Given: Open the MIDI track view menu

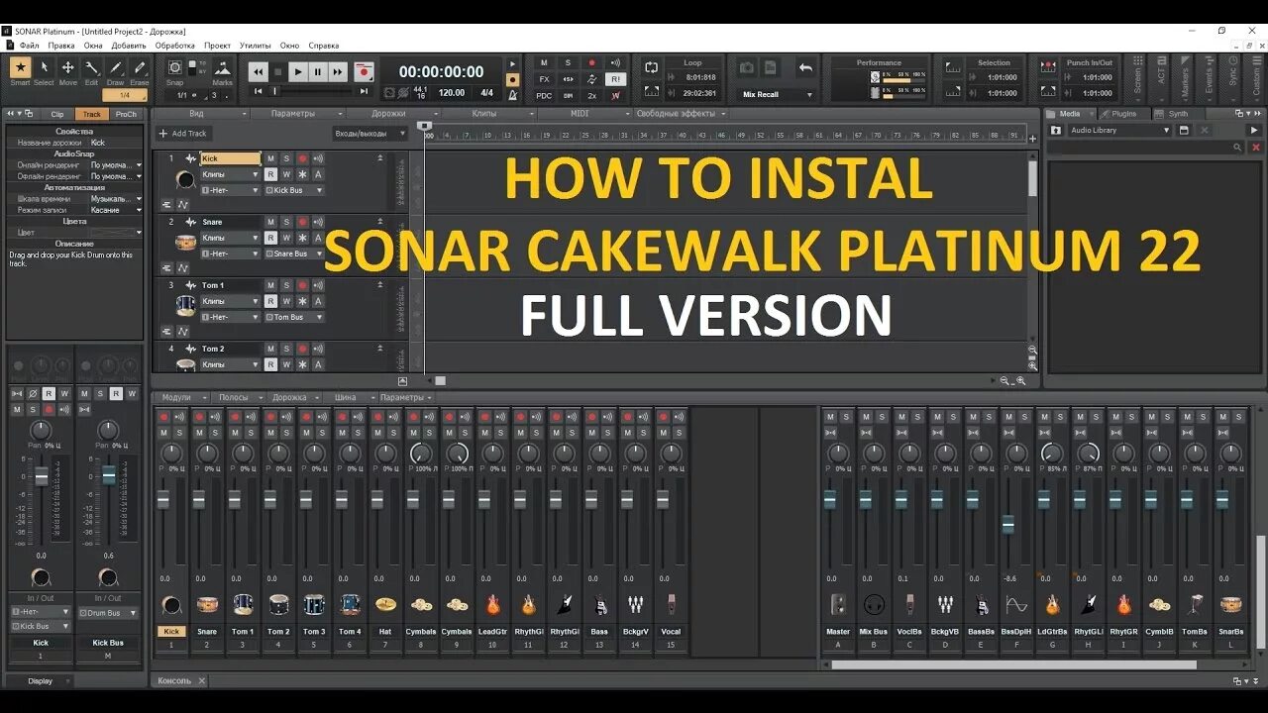Looking at the screenshot, I should point(585,114).
